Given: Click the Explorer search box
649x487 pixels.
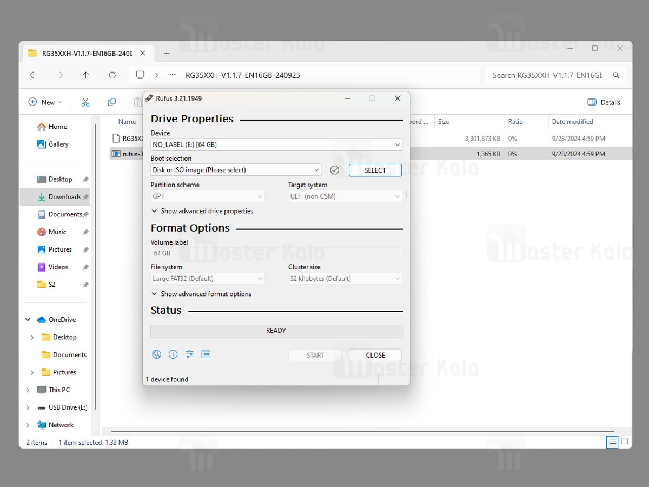Looking at the screenshot, I should pos(555,75).
